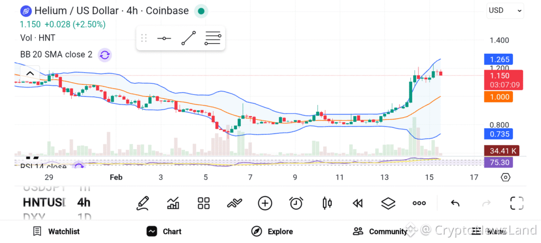This screenshot has width=541, height=243.
Task: Toggle fullscreen chart mode
Action: click(516, 203)
